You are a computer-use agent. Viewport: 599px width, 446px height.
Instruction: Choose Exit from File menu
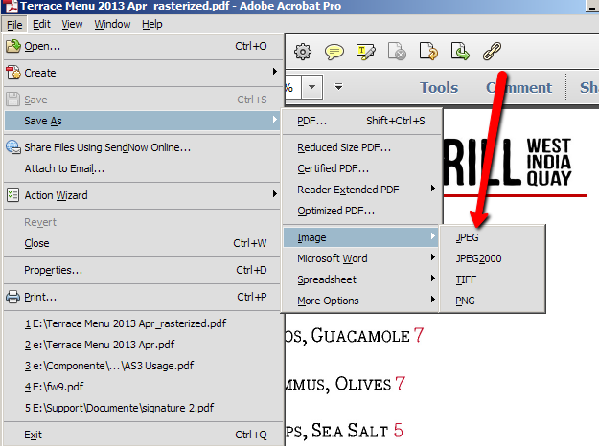tap(142, 435)
